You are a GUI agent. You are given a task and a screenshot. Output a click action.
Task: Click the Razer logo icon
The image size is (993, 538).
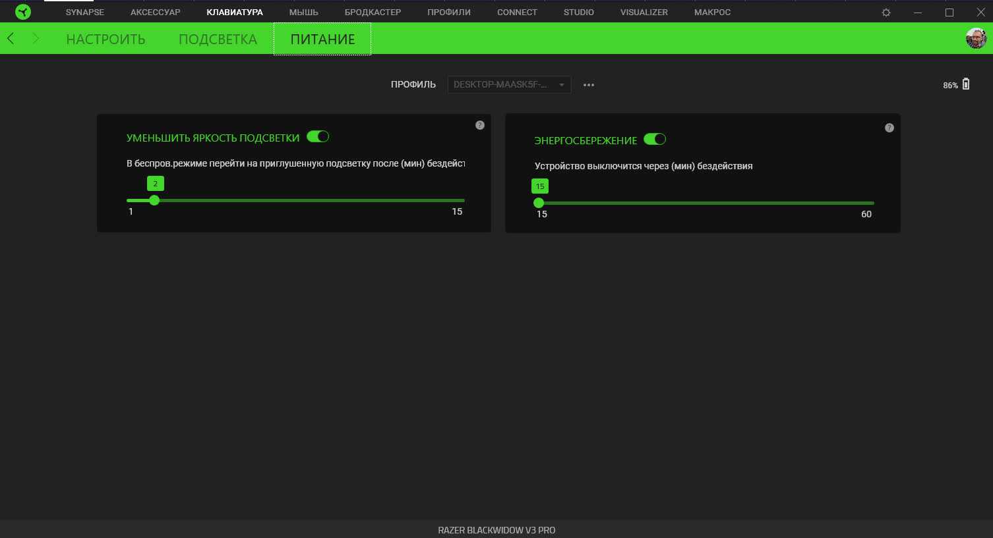point(23,12)
